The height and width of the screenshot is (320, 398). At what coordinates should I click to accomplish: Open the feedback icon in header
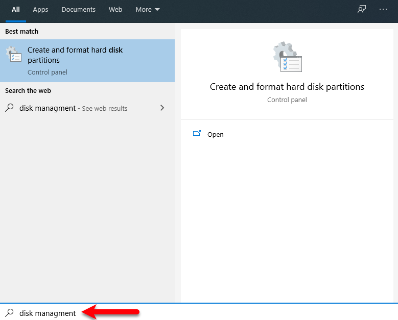pos(361,10)
